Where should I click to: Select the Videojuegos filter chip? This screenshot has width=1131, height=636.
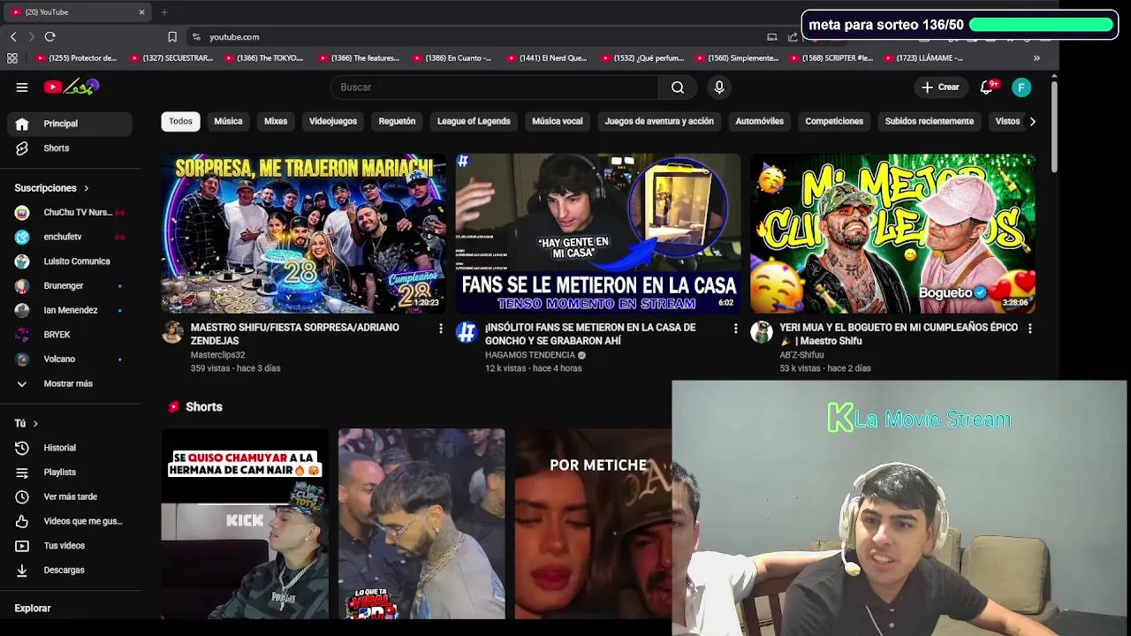(x=333, y=121)
